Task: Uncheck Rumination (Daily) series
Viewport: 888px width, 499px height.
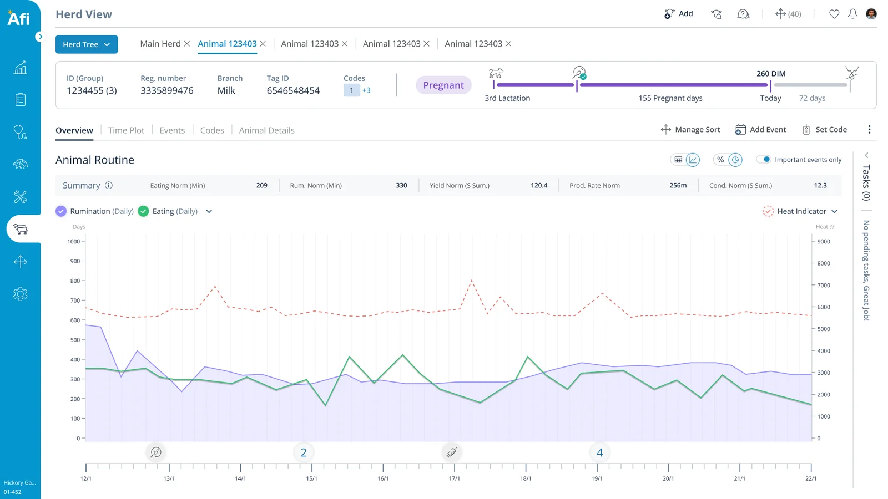Action: (x=61, y=211)
